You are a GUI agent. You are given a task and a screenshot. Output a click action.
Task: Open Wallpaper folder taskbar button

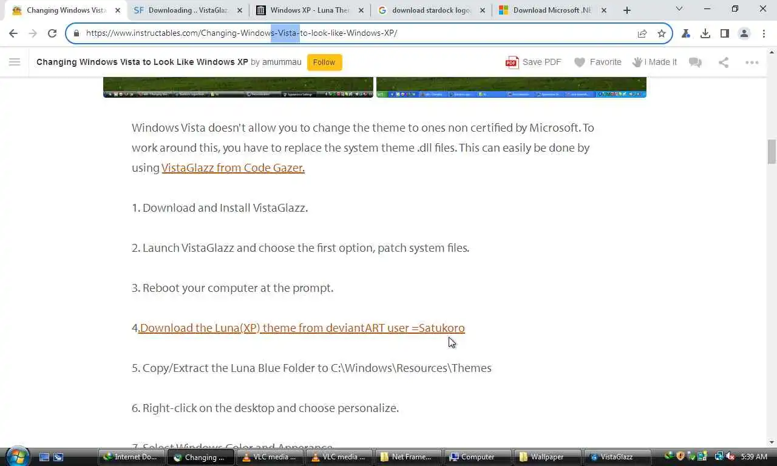click(x=546, y=457)
